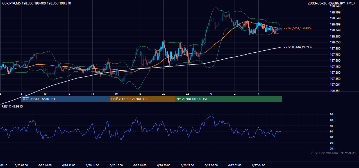Click the 198.200 price axis label

coord(335,36)
